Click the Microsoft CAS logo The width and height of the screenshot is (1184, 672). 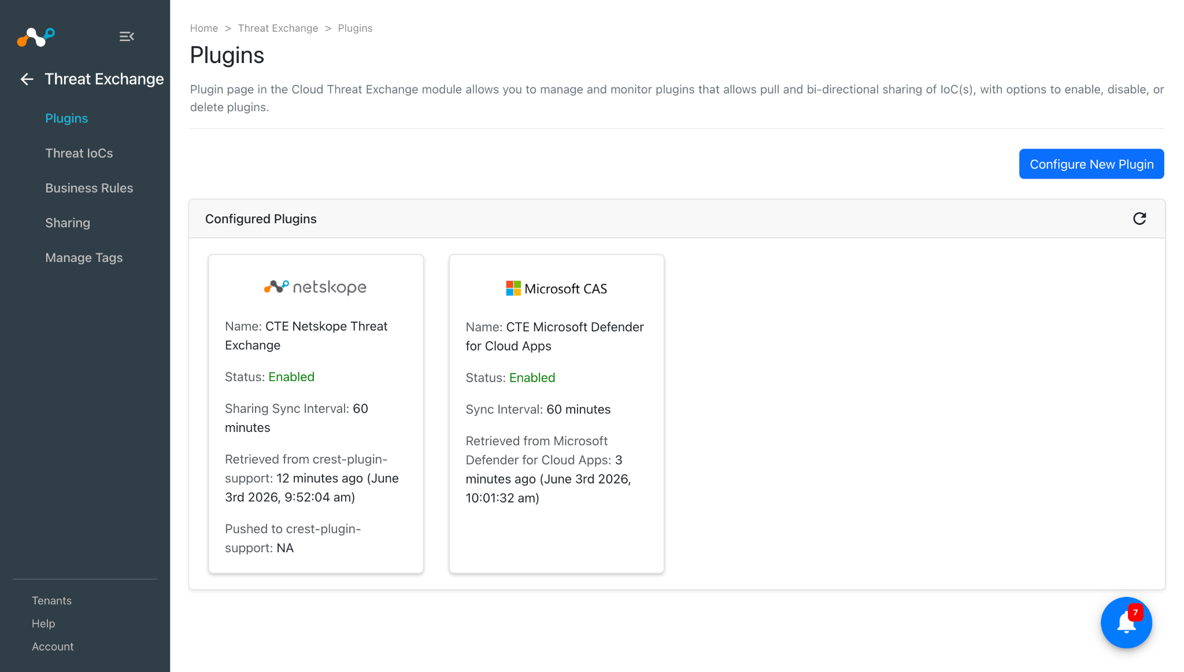pyautogui.click(x=556, y=289)
